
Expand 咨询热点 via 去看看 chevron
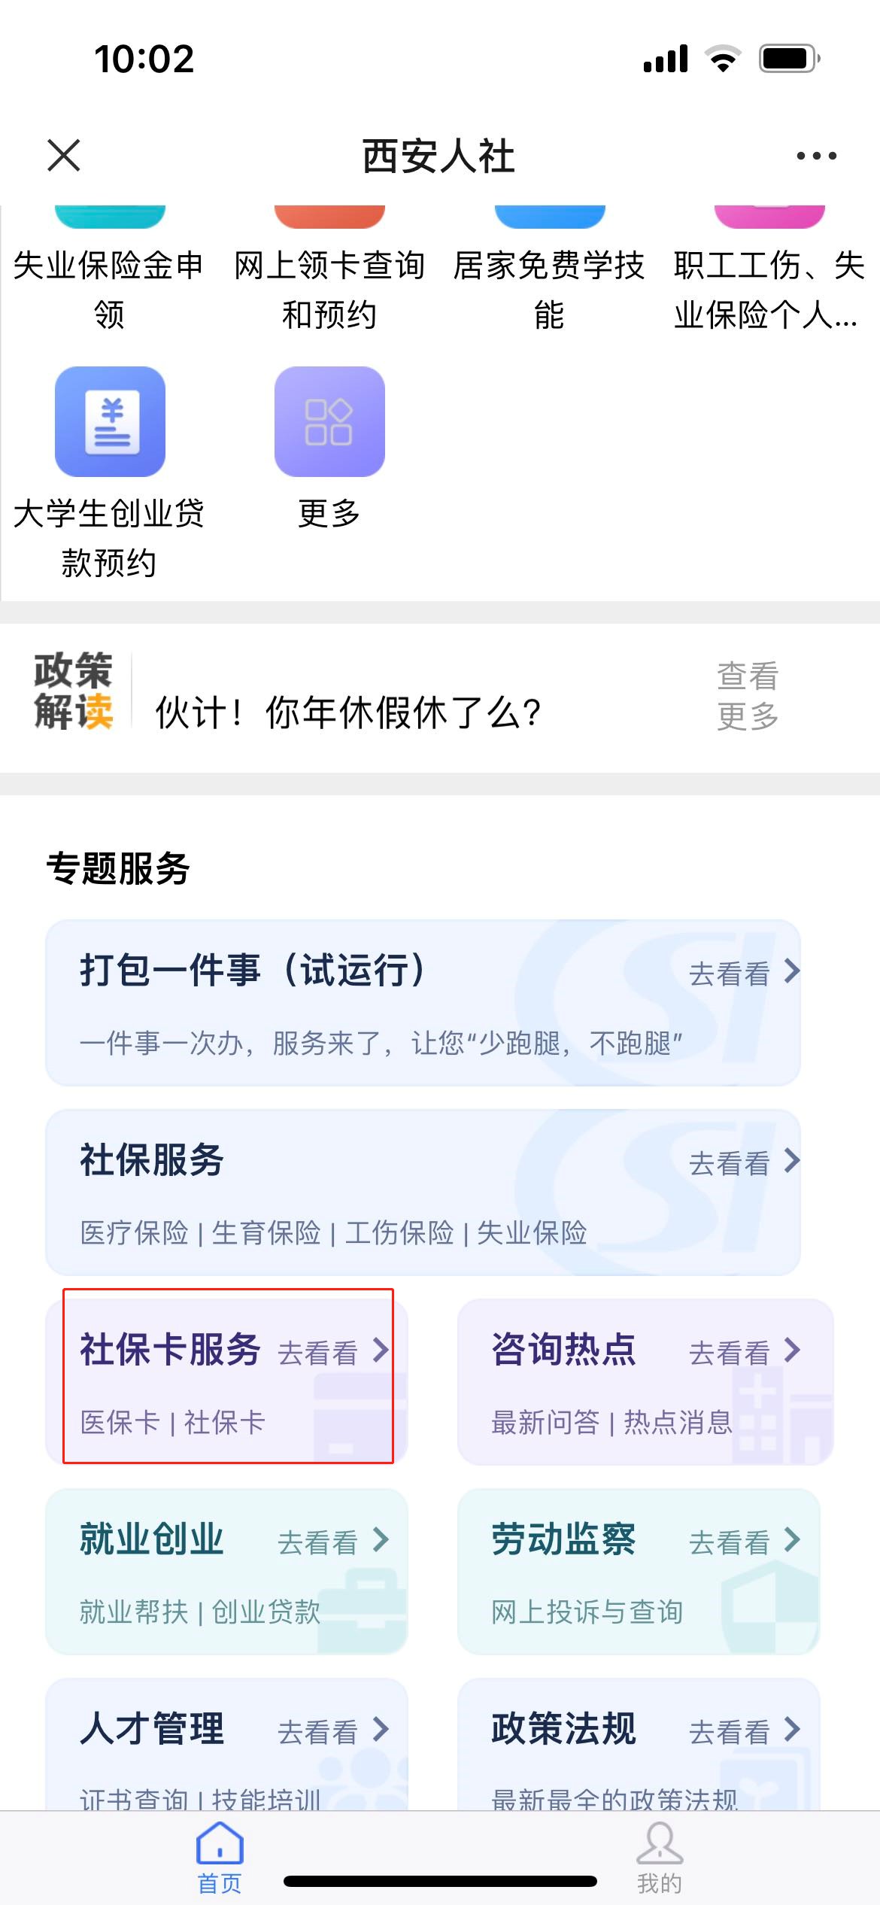tap(790, 1351)
